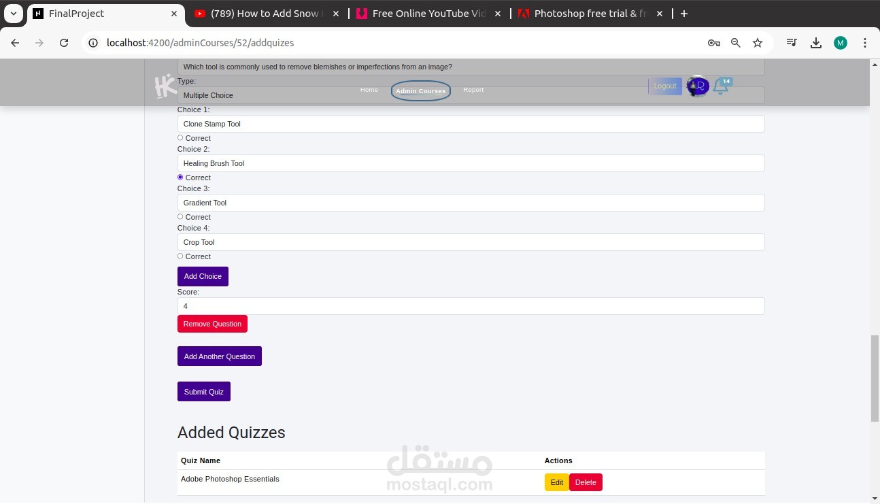Image resolution: width=880 pixels, height=504 pixels.
Task: Switch to Photoshop free trial tab
Action: click(x=590, y=14)
